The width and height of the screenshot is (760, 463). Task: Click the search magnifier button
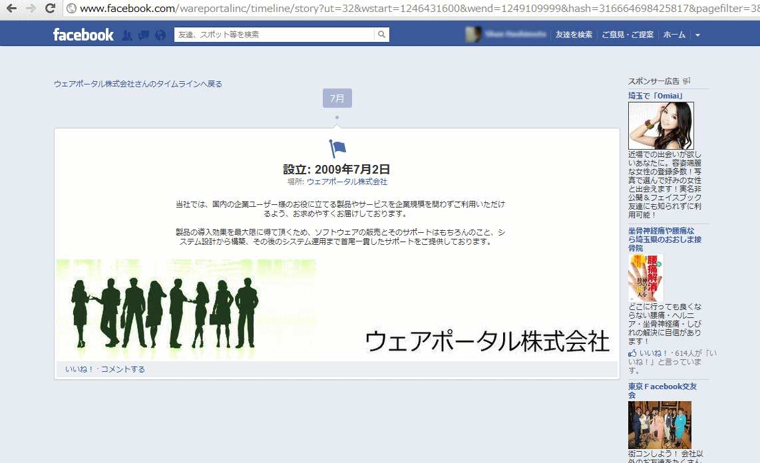tap(382, 35)
